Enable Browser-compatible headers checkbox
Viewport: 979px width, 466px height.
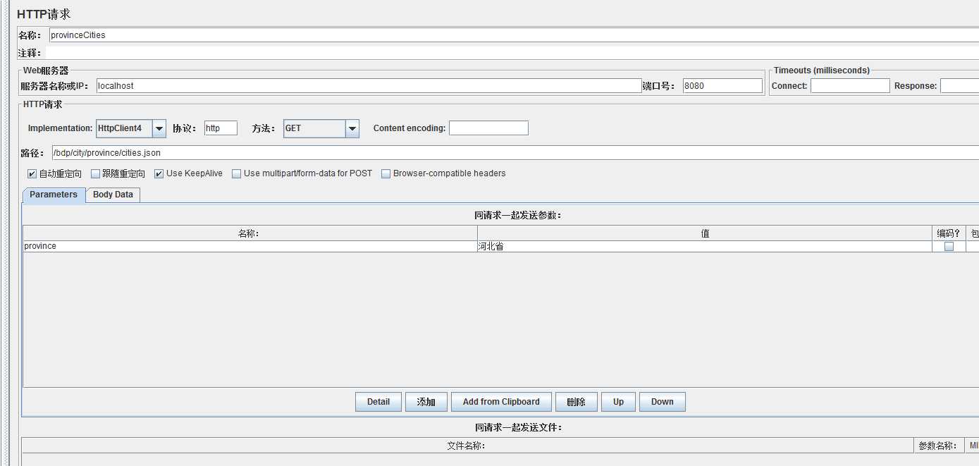pos(386,174)
